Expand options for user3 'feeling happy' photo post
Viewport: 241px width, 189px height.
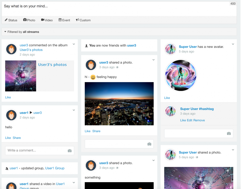pyautogui.click(x=153, y=60)
